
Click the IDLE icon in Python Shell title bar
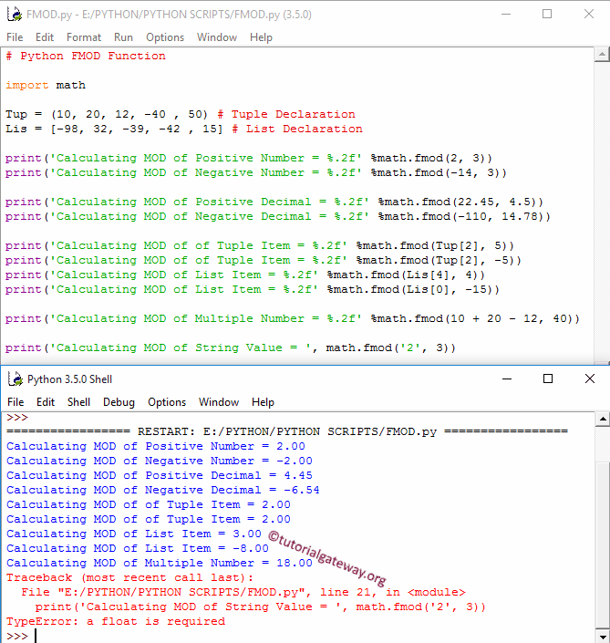16,379
